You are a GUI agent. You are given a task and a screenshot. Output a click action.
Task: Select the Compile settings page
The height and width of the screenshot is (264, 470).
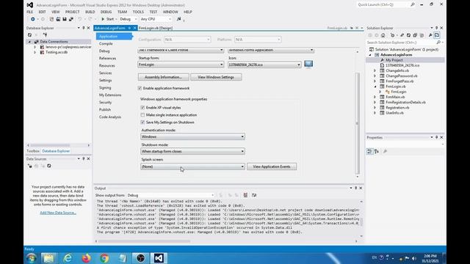tap(106, 44)
